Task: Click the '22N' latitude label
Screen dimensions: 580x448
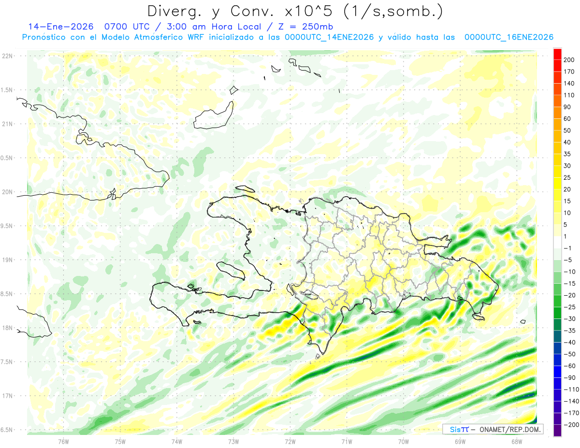Action: click(x=7, y=56)
